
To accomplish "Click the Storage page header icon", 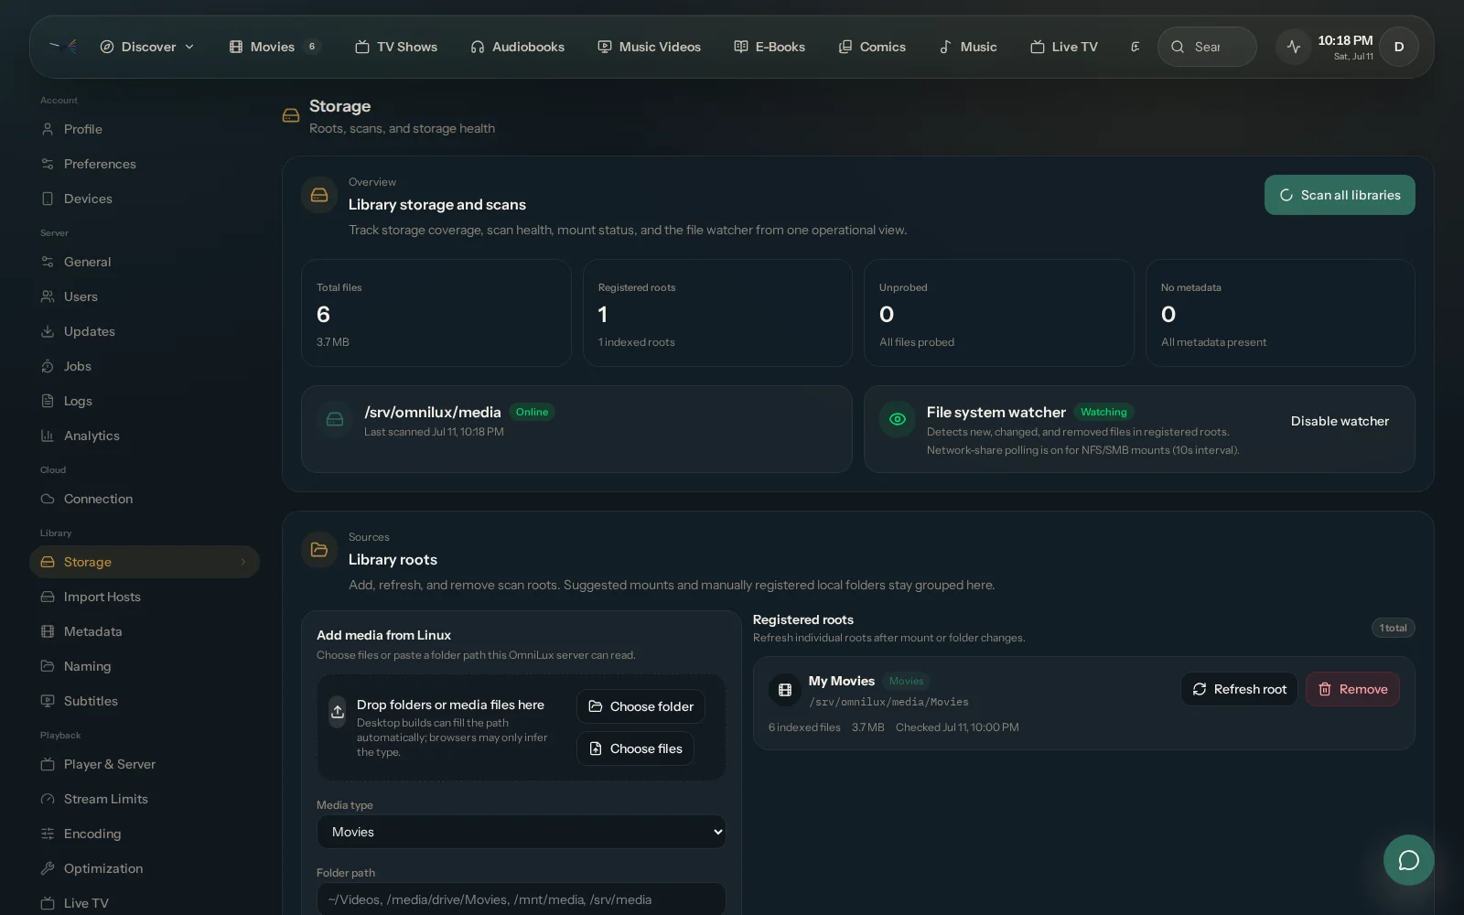I will pyautogui.click(x=291, y=115).
